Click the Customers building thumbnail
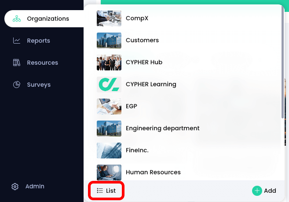 click(109, 40)
